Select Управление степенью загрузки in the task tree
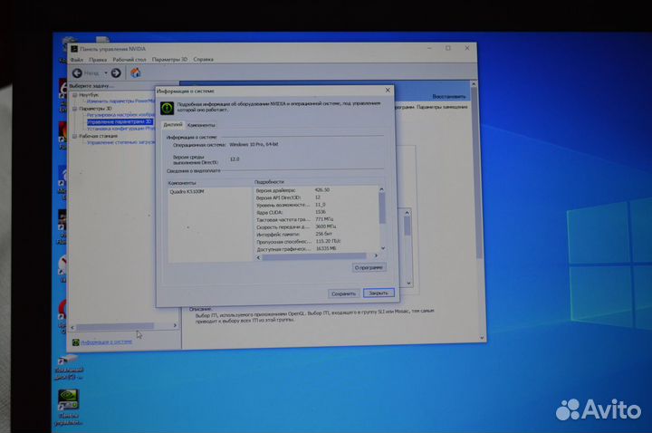This screenshot has height=433, width=652. click(121, 142)
